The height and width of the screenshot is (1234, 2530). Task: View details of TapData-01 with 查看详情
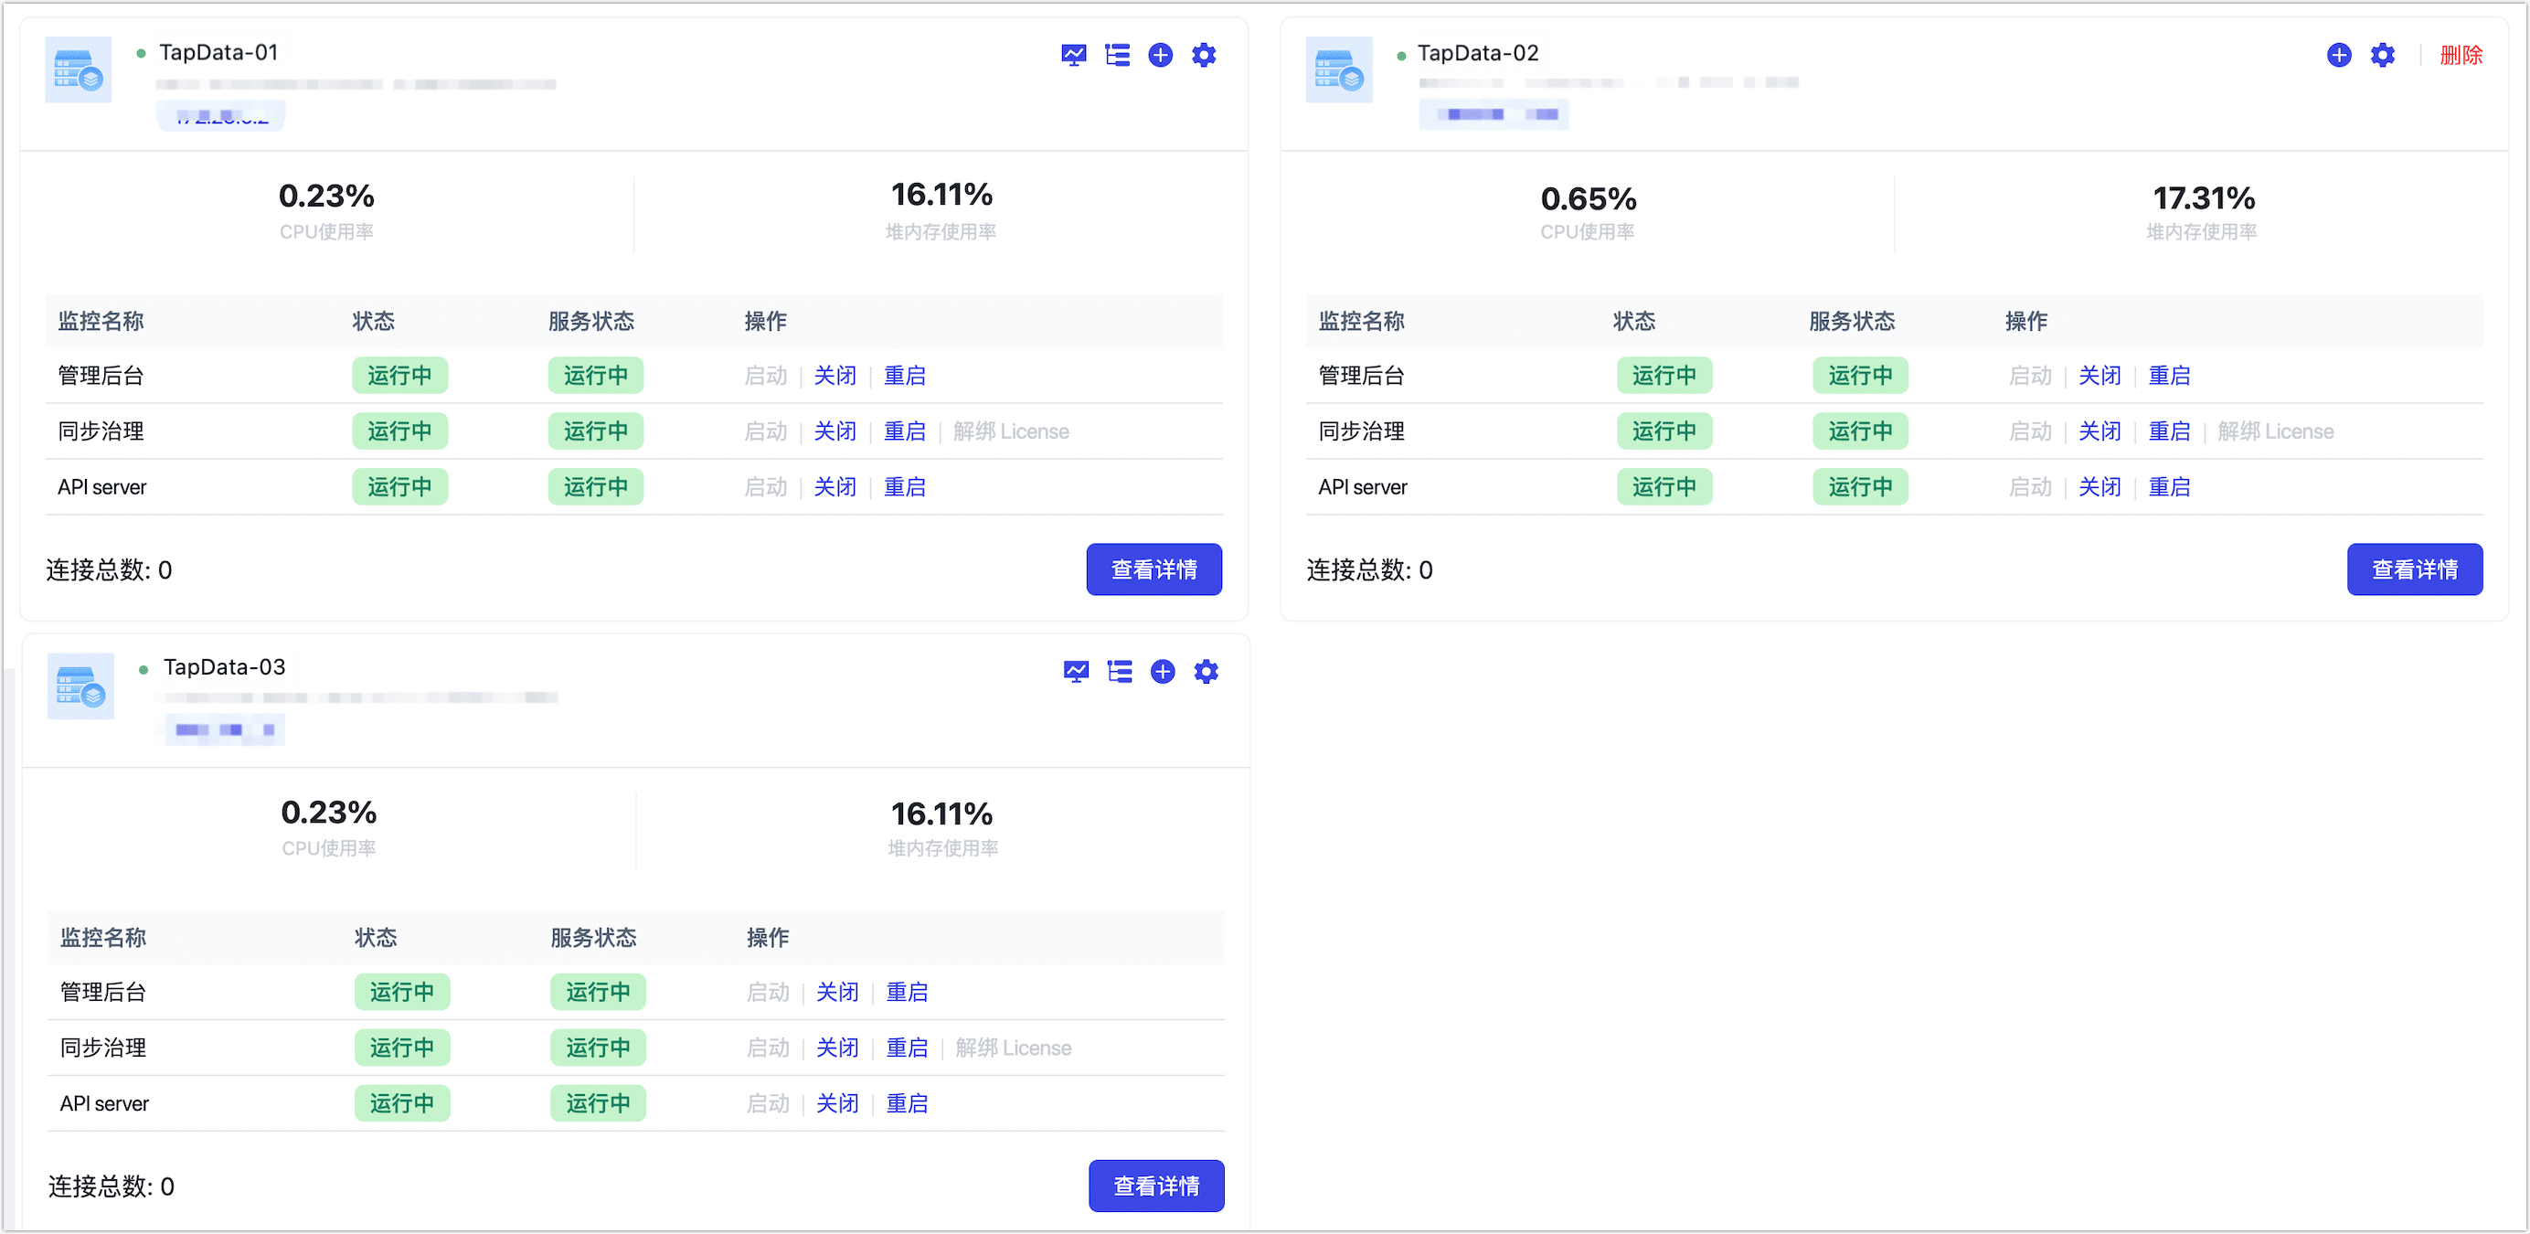click(x=1153, y=569)
